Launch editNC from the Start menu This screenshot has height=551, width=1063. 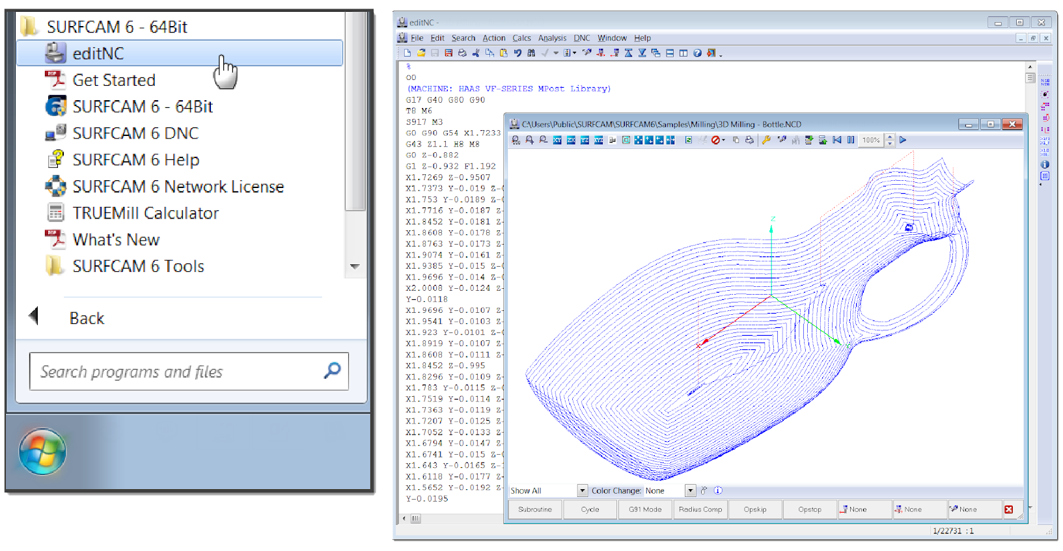[x=180, y=53]
